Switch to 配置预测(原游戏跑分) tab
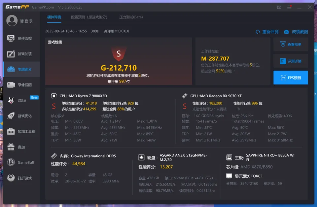 [x=89, y=17]
